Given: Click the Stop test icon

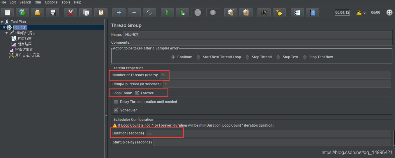Looking at the screenshot, I should 198,13.
